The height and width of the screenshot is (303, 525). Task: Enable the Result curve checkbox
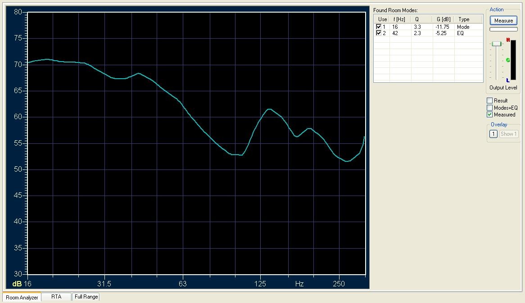coord(489,100)
